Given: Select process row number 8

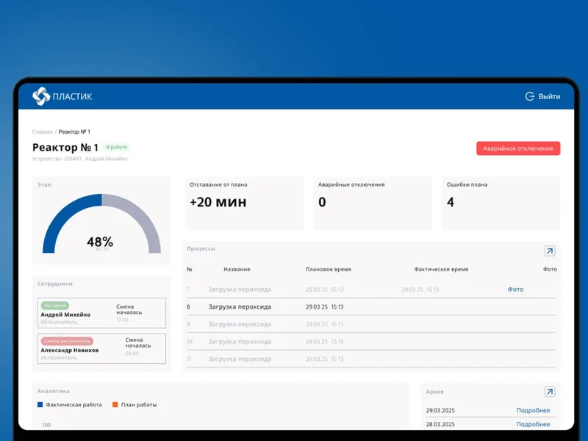Looking at the screenshot, I should tap(371, 306).
